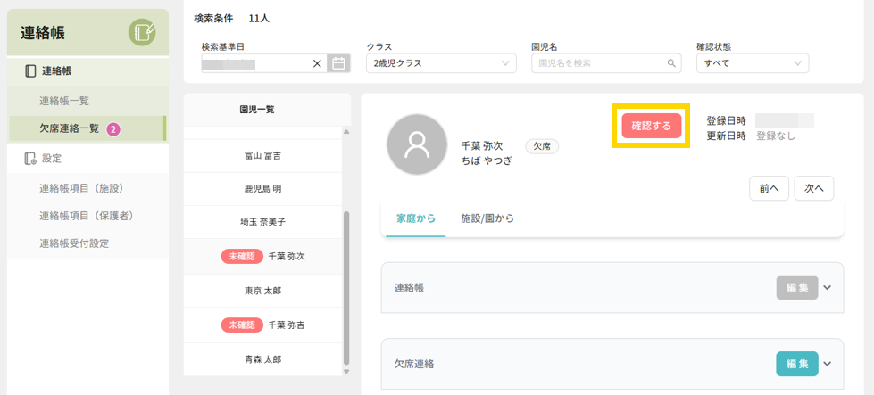The width and height of the screenshot is (874, 395).
Task: Select the 家庭から tab
Action: tap(415, 218)
